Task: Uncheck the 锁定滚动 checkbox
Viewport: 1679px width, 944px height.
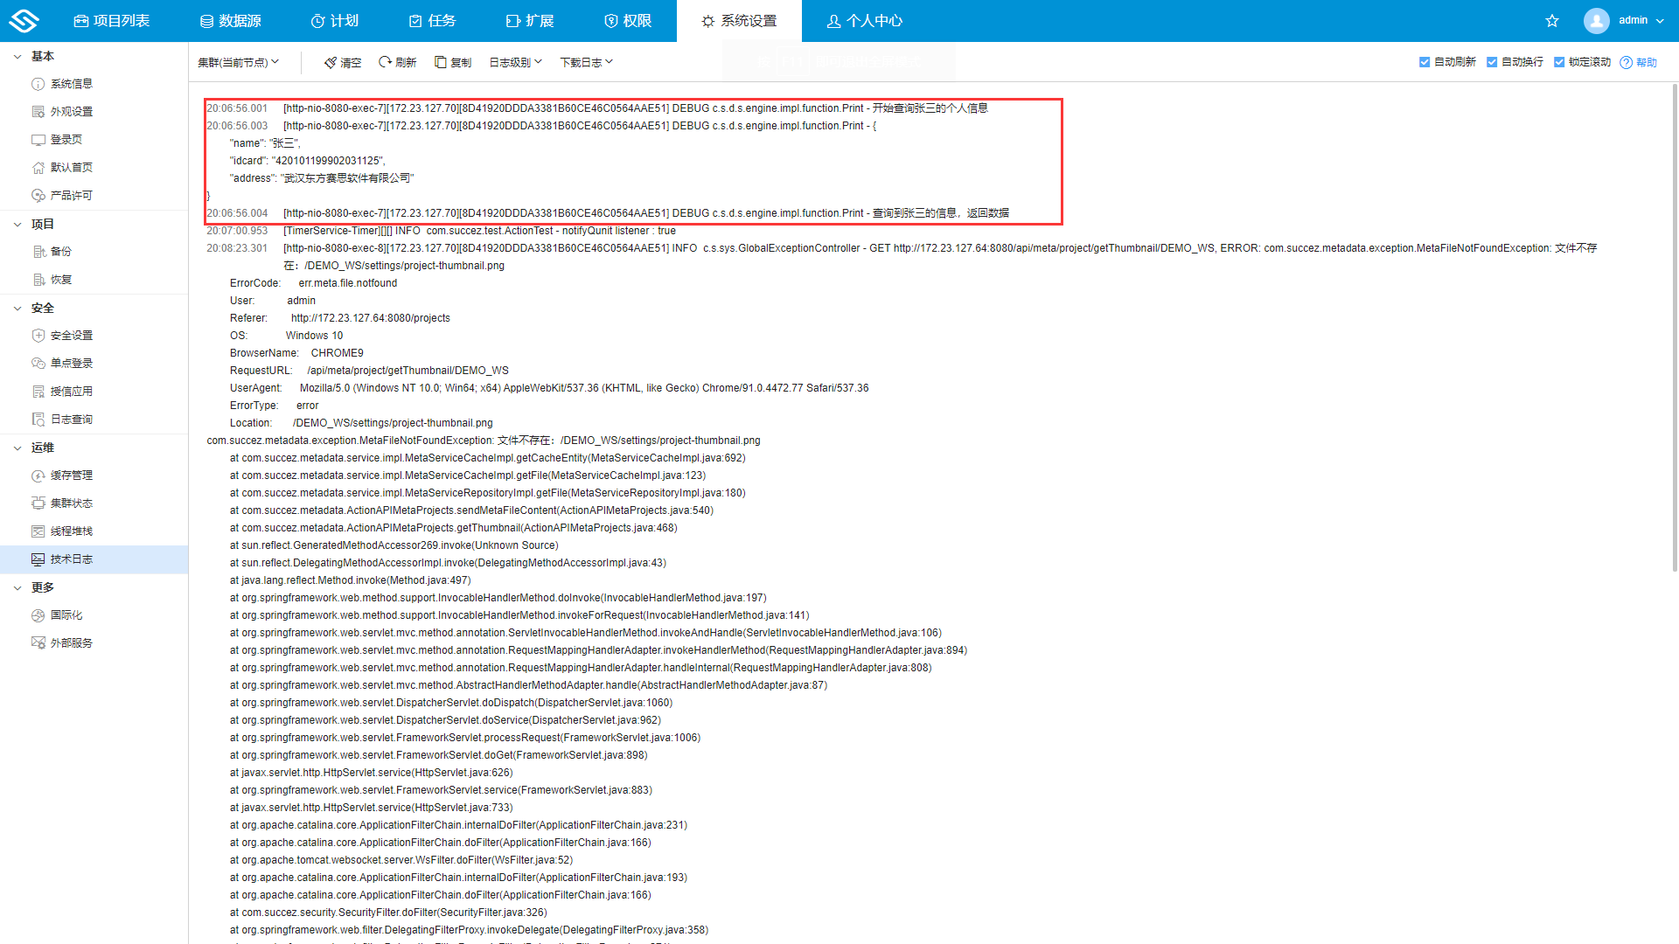Action: click(x=1559, y=62)
